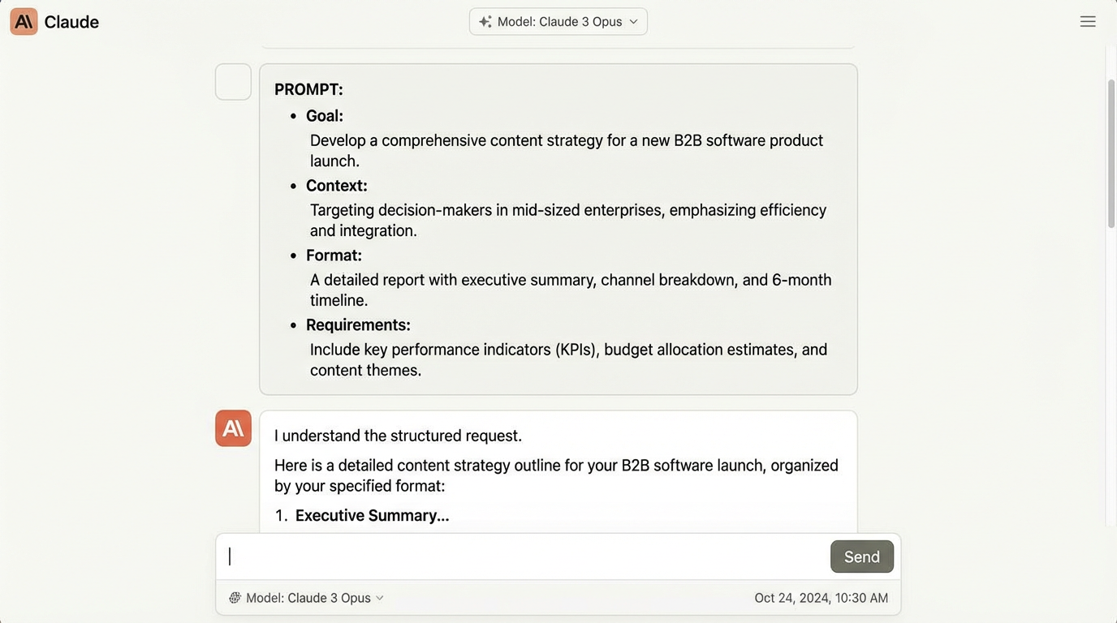The width and height of the screenshot is (1117, 623).
Task: Click the blank user avatar beside the prompt
Action: tap(233, 82)
